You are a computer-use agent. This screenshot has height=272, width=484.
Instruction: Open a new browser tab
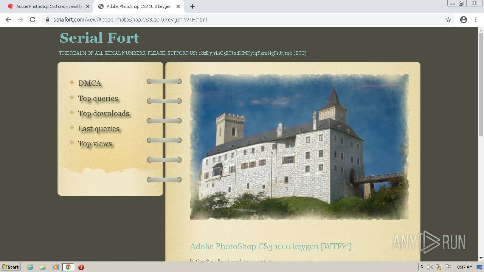click(192, 6)
